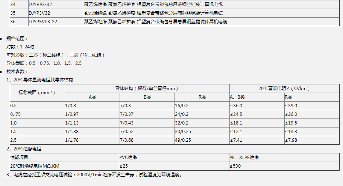Click the 对数：1-24对 specification line
343x186 pixels.
pyautogui.click(x=20, y=47)
